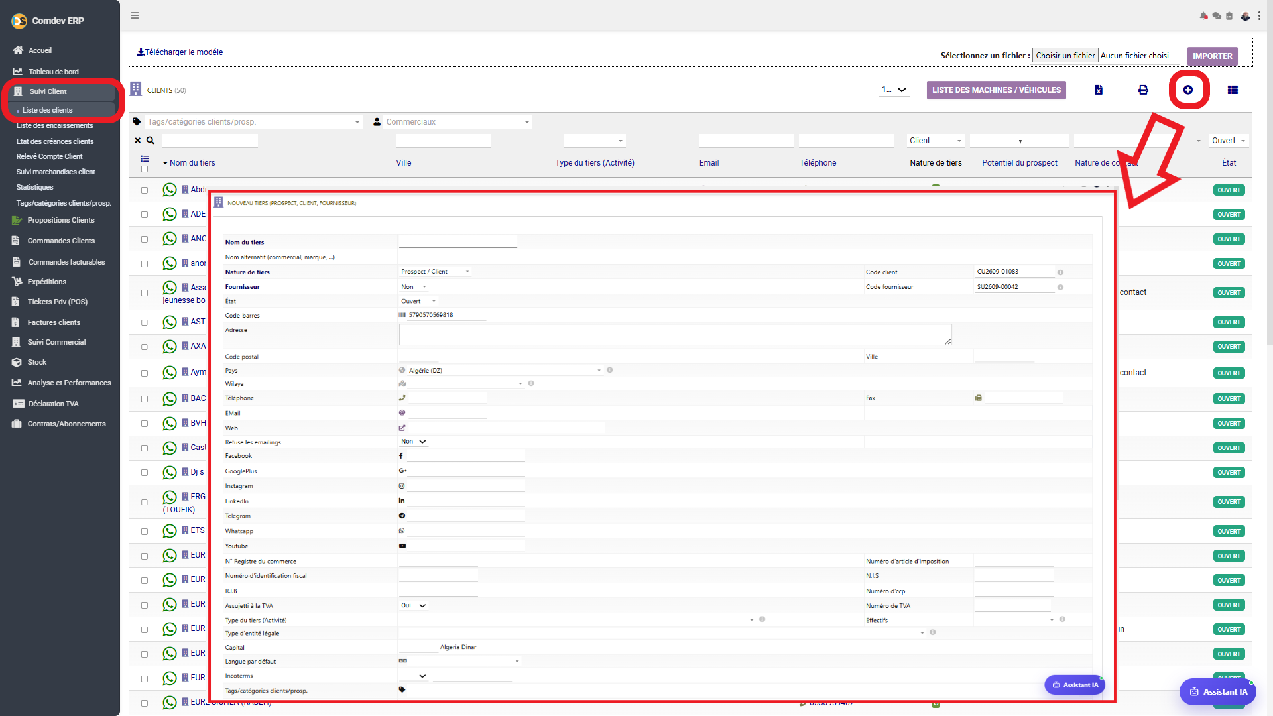Image resolution: width=1273 pixels, height=716 pixels.
Task: Check the BVH row checkbox
Action: (145, 424)
